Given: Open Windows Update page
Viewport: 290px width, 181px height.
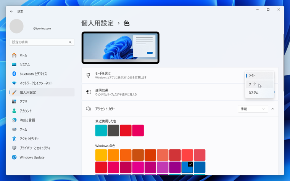Looking at the screenshot, I should click(42, 157).
